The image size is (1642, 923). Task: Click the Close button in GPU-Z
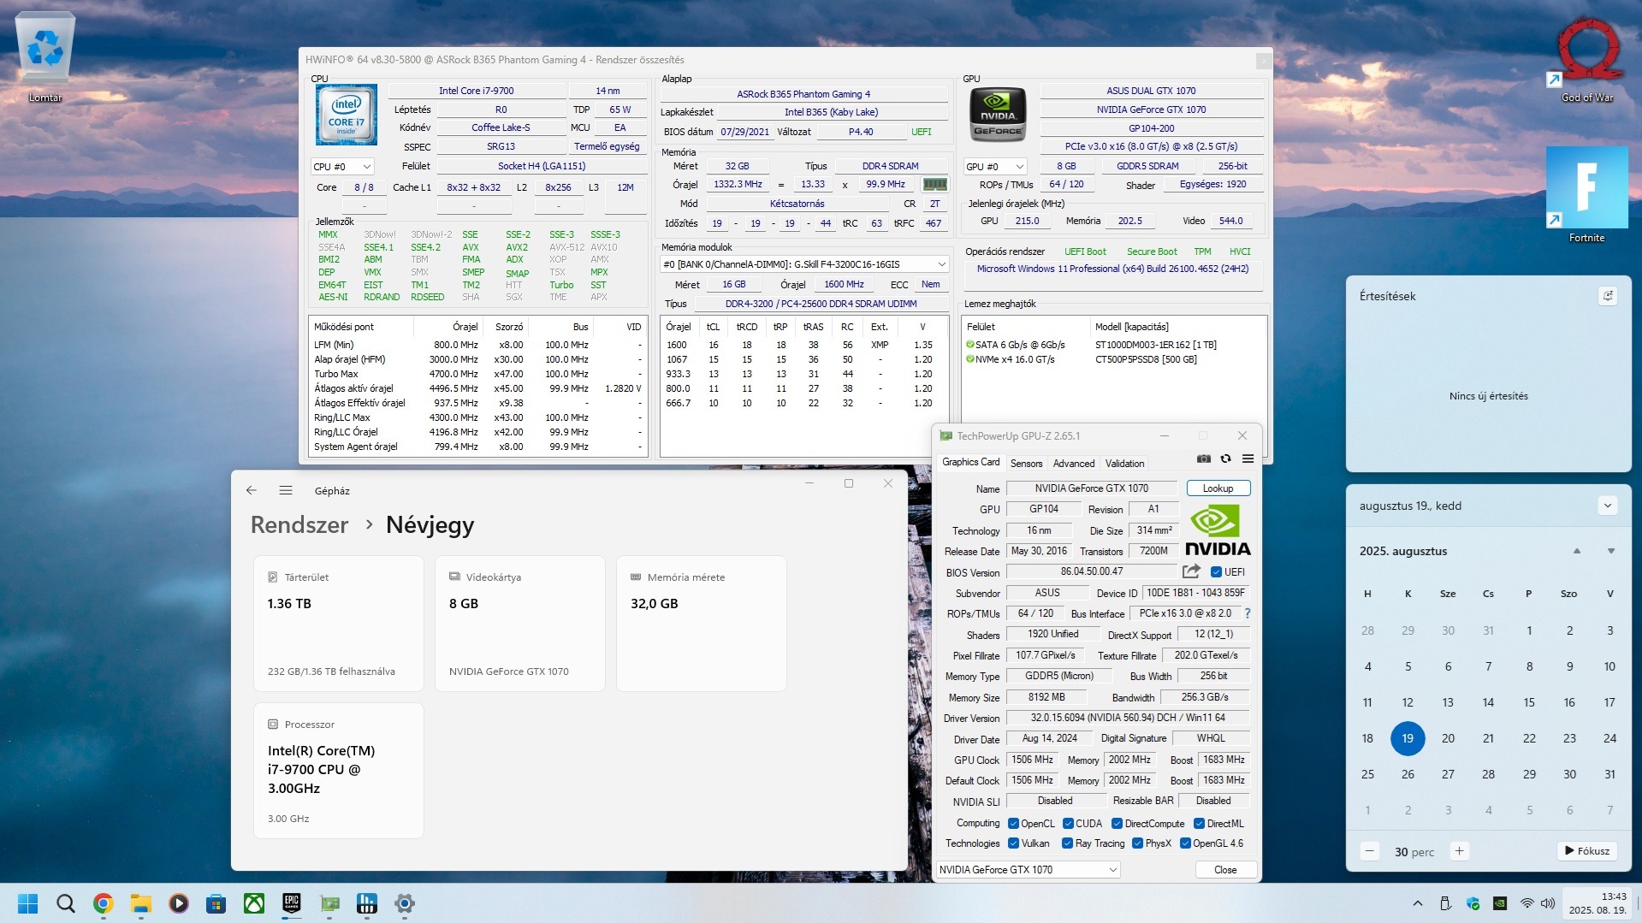pyautogui.click(x=1225, y=870)
